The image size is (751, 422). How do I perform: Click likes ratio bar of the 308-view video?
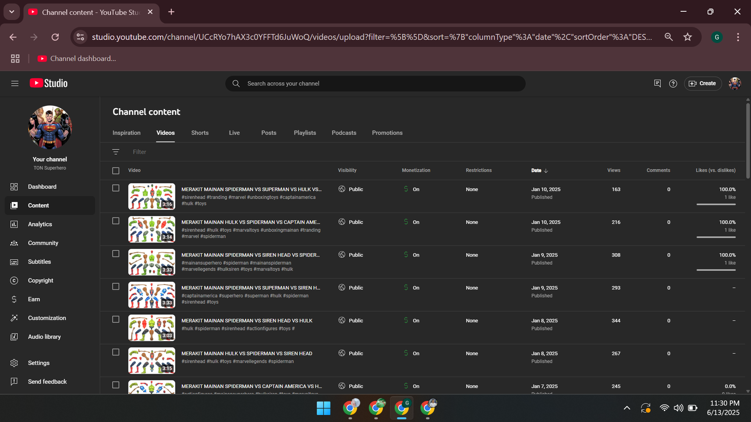(x=716, y=270)
